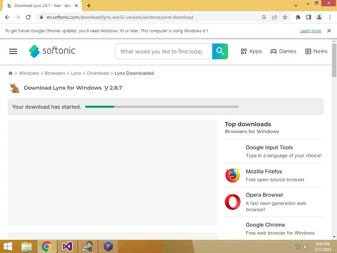Focus the Softonic search field
This screenshot has width=337, height=253.
coord(164,51)
